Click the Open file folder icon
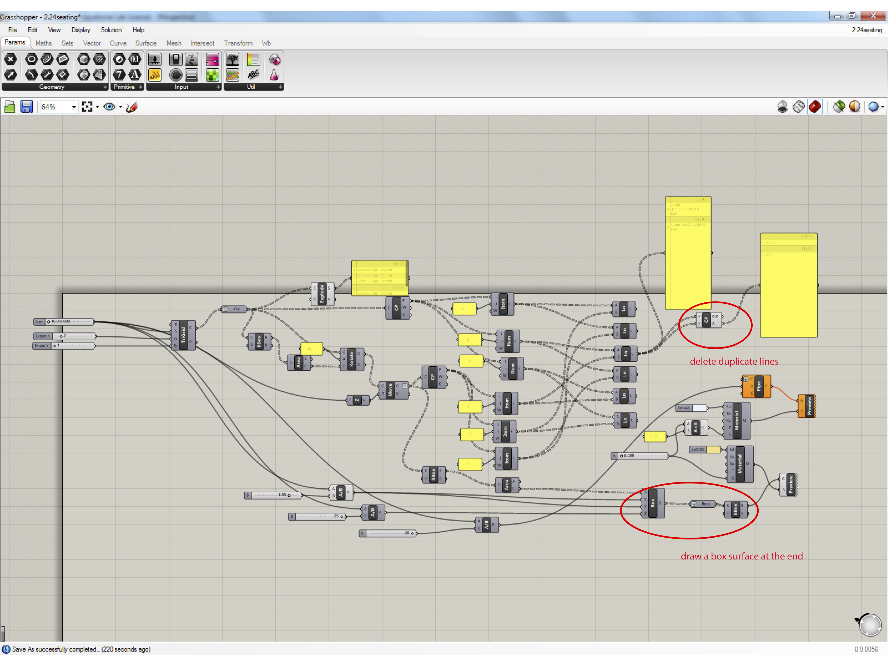Image resolution: width=888 pixels, height=666 pixels. coord(10,107)
